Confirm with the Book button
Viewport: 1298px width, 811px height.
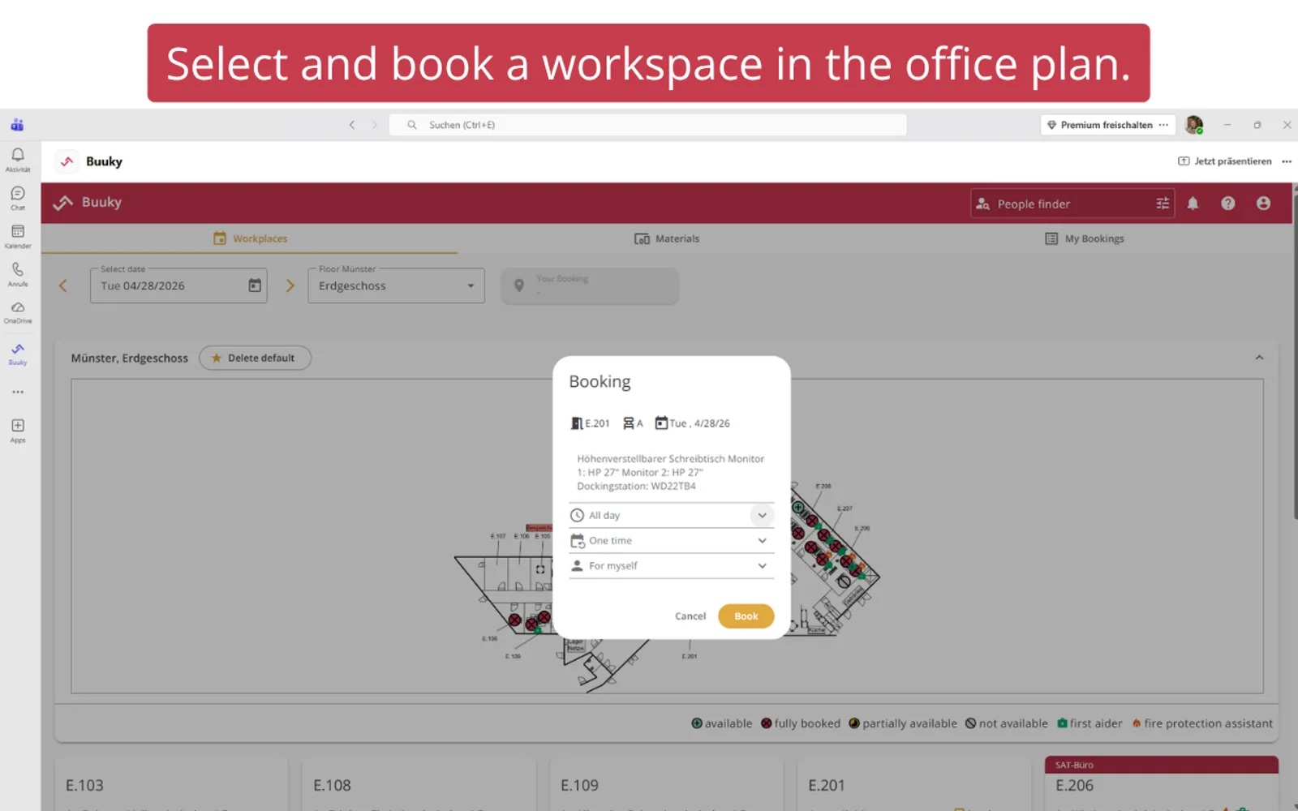(746, 616)
